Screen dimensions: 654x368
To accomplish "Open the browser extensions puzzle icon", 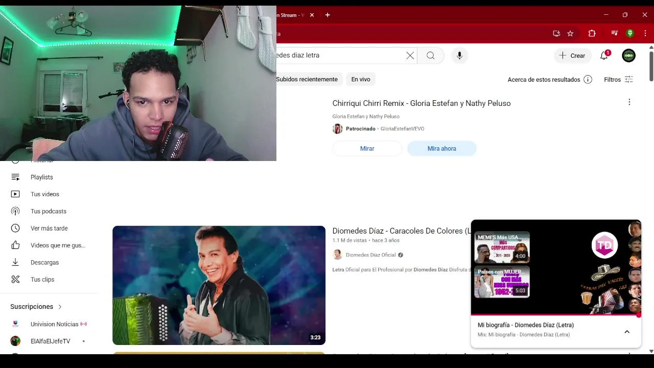I will (x=592, y=33).
